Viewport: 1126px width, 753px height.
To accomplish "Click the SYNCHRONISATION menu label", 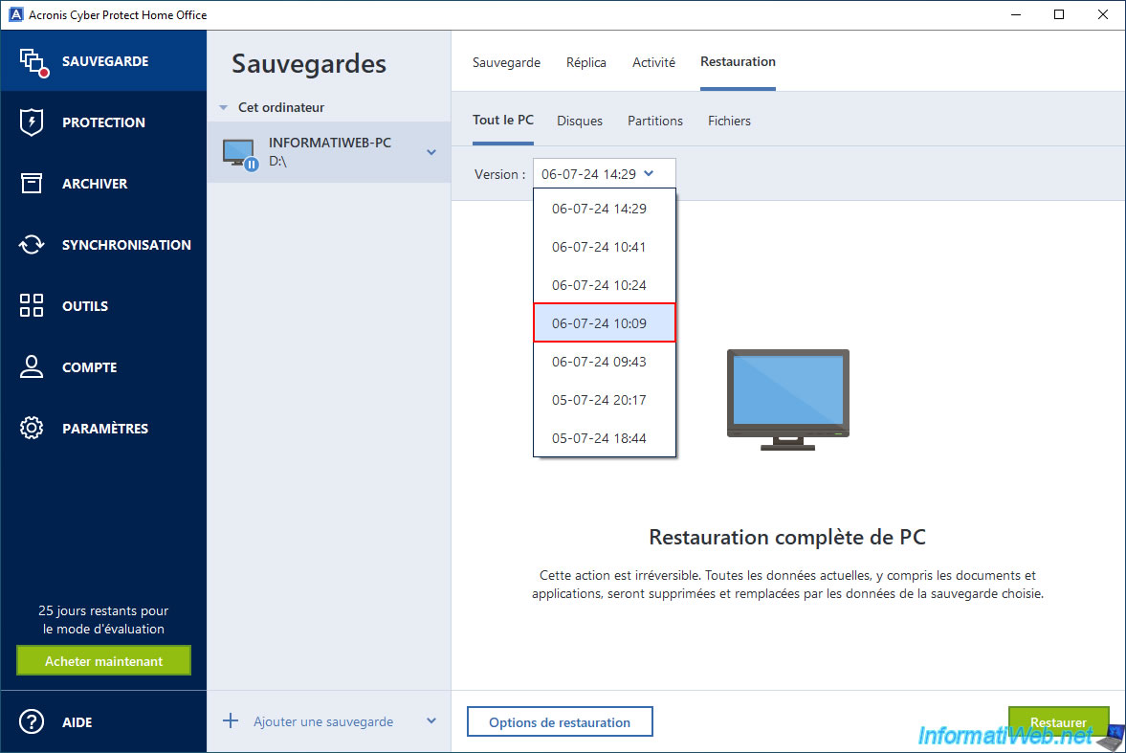I will [126, 244].
